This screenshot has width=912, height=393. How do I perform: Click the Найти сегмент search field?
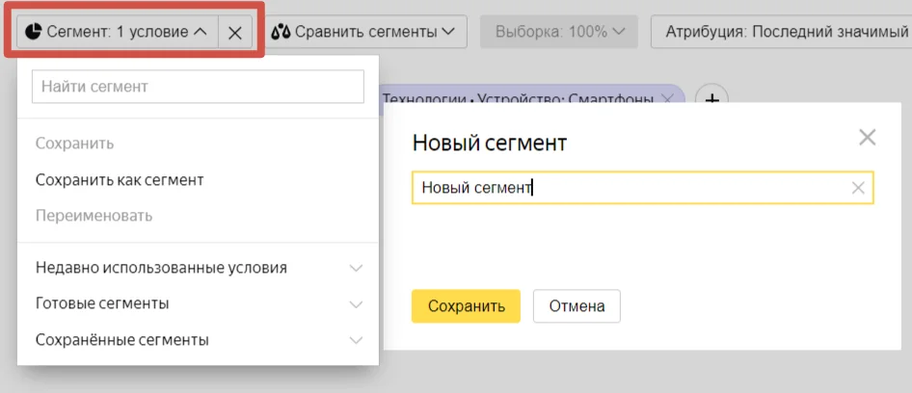coord(198,87)
